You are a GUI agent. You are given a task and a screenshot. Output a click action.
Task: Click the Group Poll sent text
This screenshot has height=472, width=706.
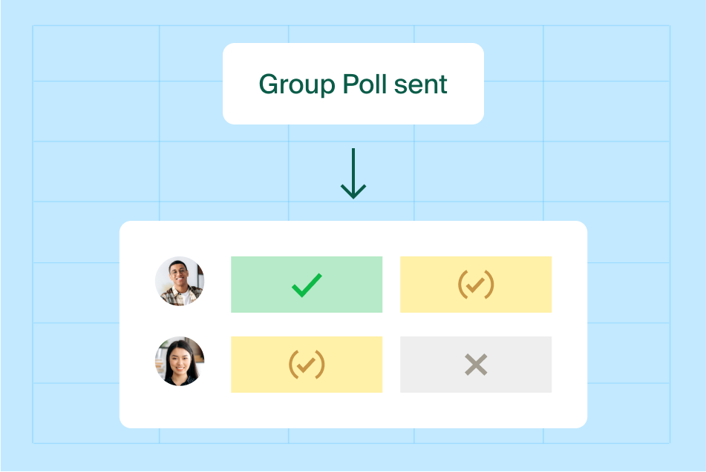[353, 84]
